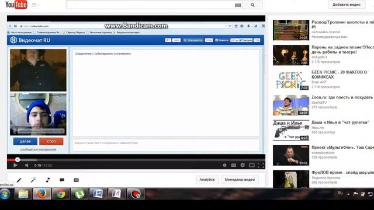The width and height of the screenshot is (374, 210).
Task: Open player settings gear
Action: click(243, 165)
